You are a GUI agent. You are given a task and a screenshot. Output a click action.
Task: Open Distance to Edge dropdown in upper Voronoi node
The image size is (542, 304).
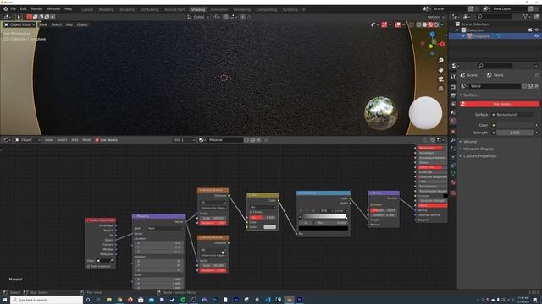213,208
